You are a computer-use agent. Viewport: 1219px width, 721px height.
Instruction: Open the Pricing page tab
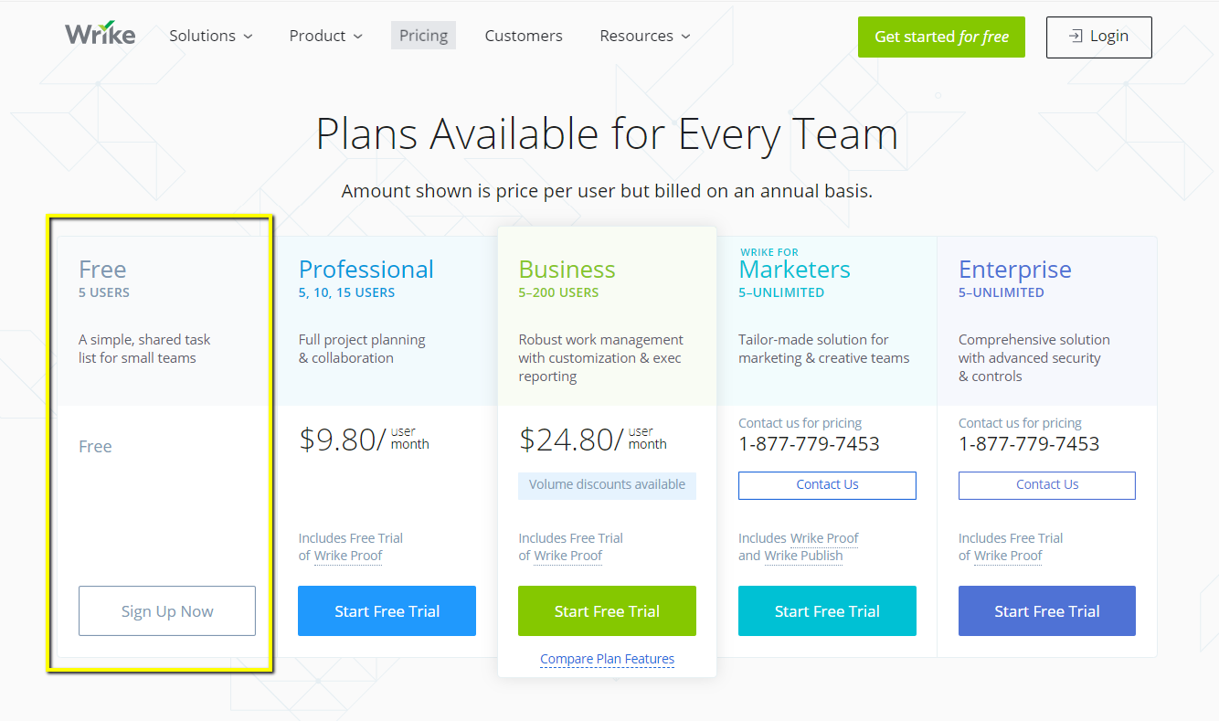coord(423,37)
